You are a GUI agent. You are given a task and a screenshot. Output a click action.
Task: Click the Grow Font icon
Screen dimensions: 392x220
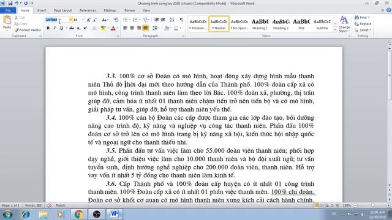tap(88, 20)
